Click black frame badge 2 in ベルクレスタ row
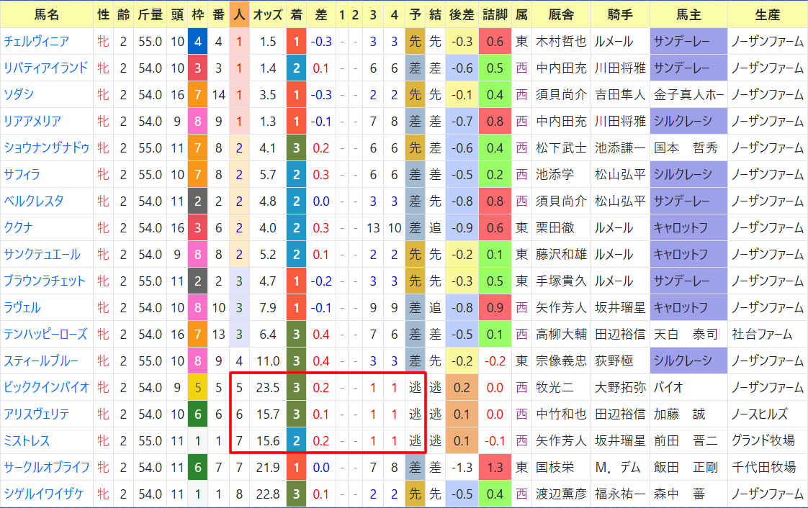The height and width of the screenshot is (508, 808). pyautogui.click(x=198, y=201)
